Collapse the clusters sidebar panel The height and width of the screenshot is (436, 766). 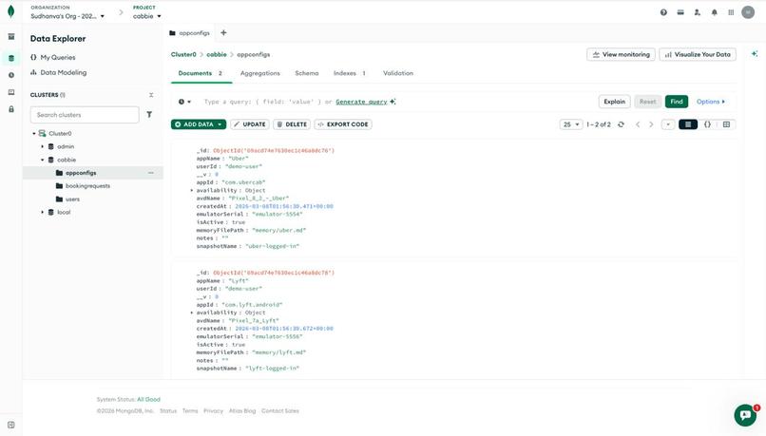pos(151,95)
